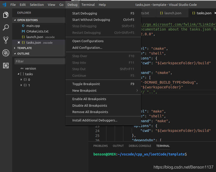Switch to the tasks.json editor tab
Image resolution: width=216 pixels, height=172 pixels.
pyautogui.click(x=202, y=13)
